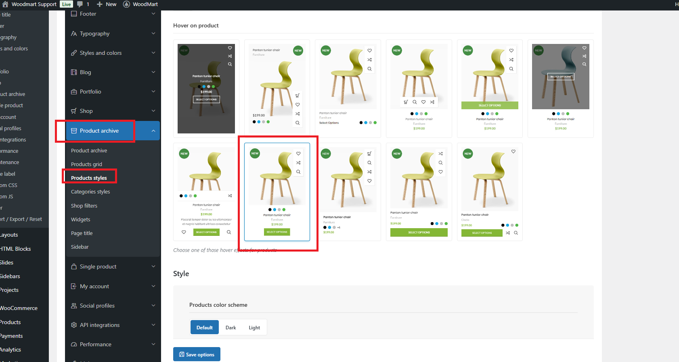The height and width of the screenshot is (362, 679).
Task: Click the Hover on product heading
Action: [x=196, y=25]
